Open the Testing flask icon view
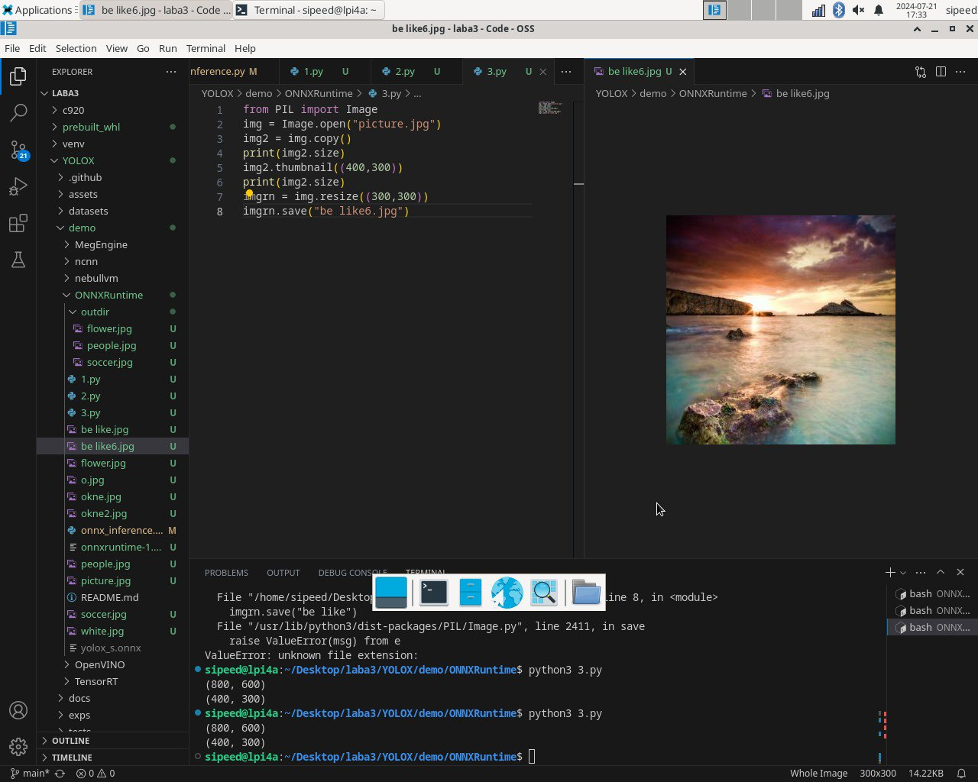Viewport: 978px width, 782px height. pyautogui.click(x=18, y=260)
